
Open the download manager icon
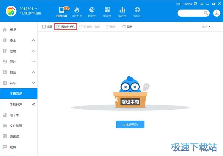coord(216,13)
